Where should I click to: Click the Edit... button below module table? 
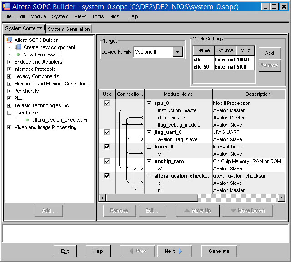152,211
